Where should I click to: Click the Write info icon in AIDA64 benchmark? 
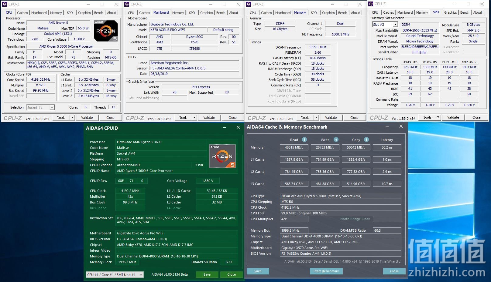336,139
